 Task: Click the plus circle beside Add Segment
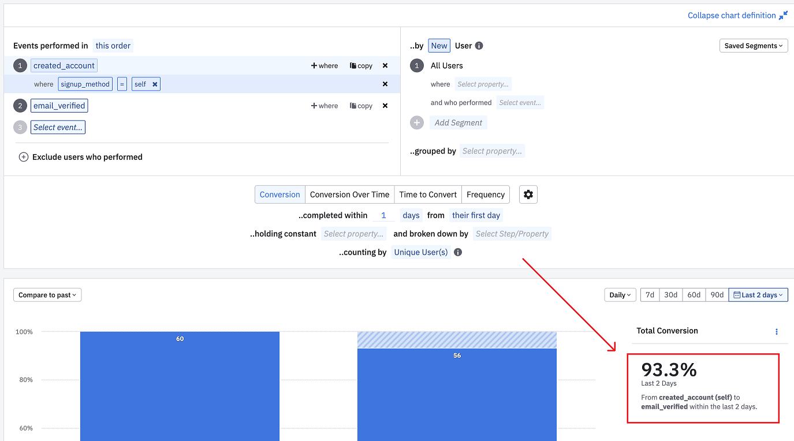(416, 122)
